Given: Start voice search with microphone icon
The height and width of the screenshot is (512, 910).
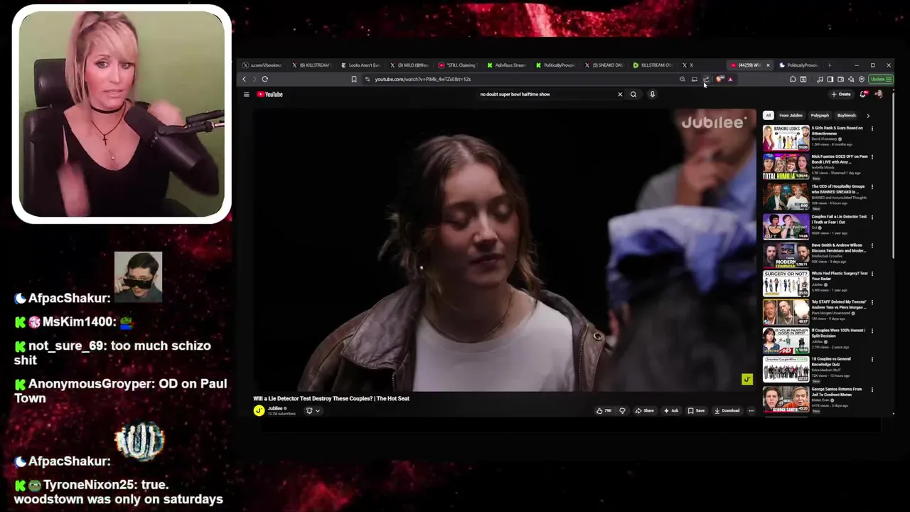Looking at the screenshot, I should [x=652, y=94].
